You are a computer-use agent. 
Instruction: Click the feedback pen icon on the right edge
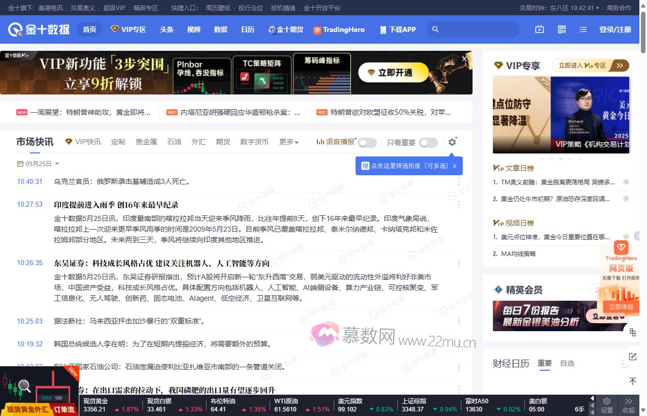pos(632,356)
